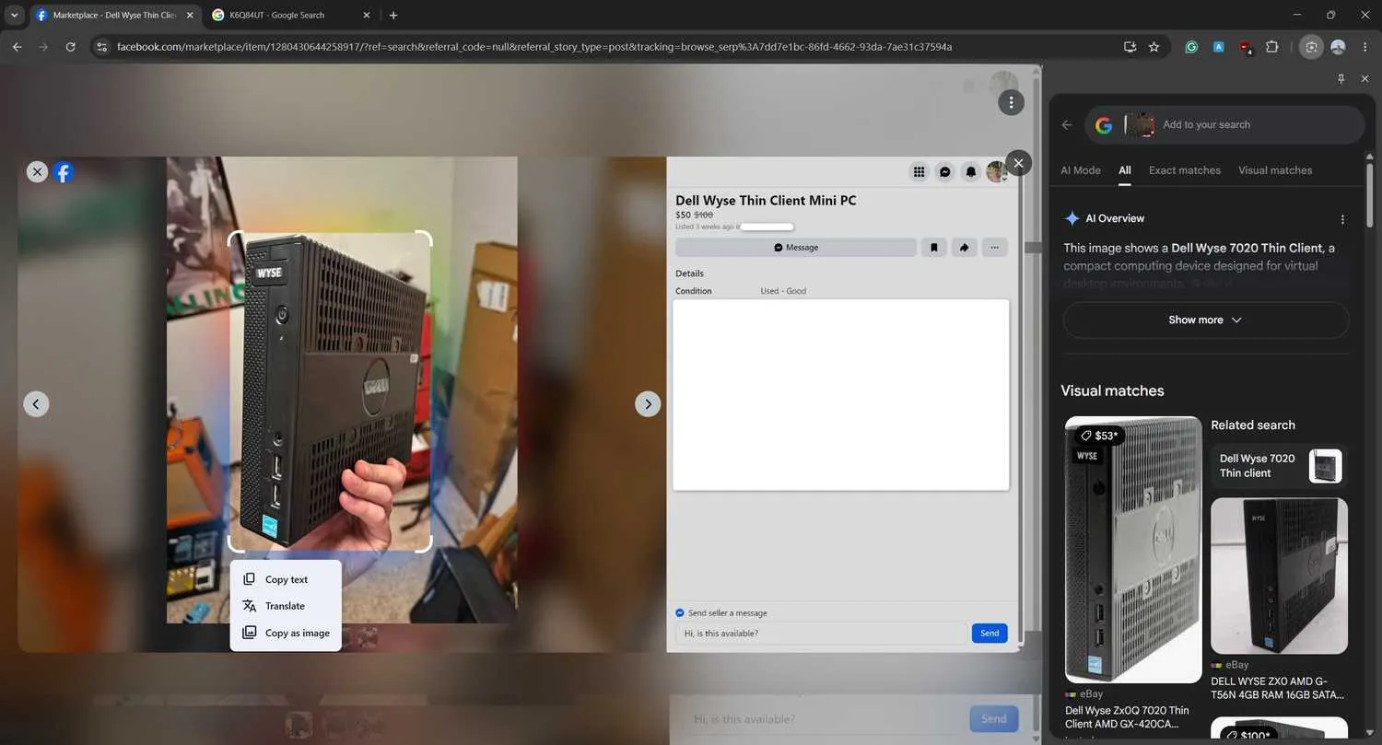Image resolution: width=1382 pixels, height=745 pixels.
Task: Choose Copy as image option
Action: coord(286,633)
